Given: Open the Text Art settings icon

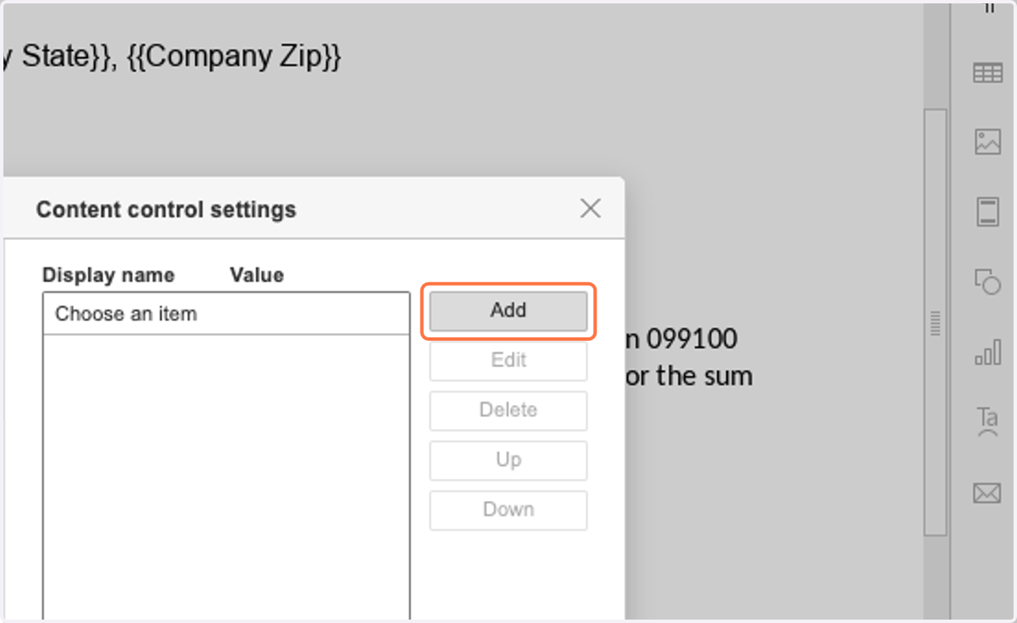Looking at the screenshot, I should (987, 420).
